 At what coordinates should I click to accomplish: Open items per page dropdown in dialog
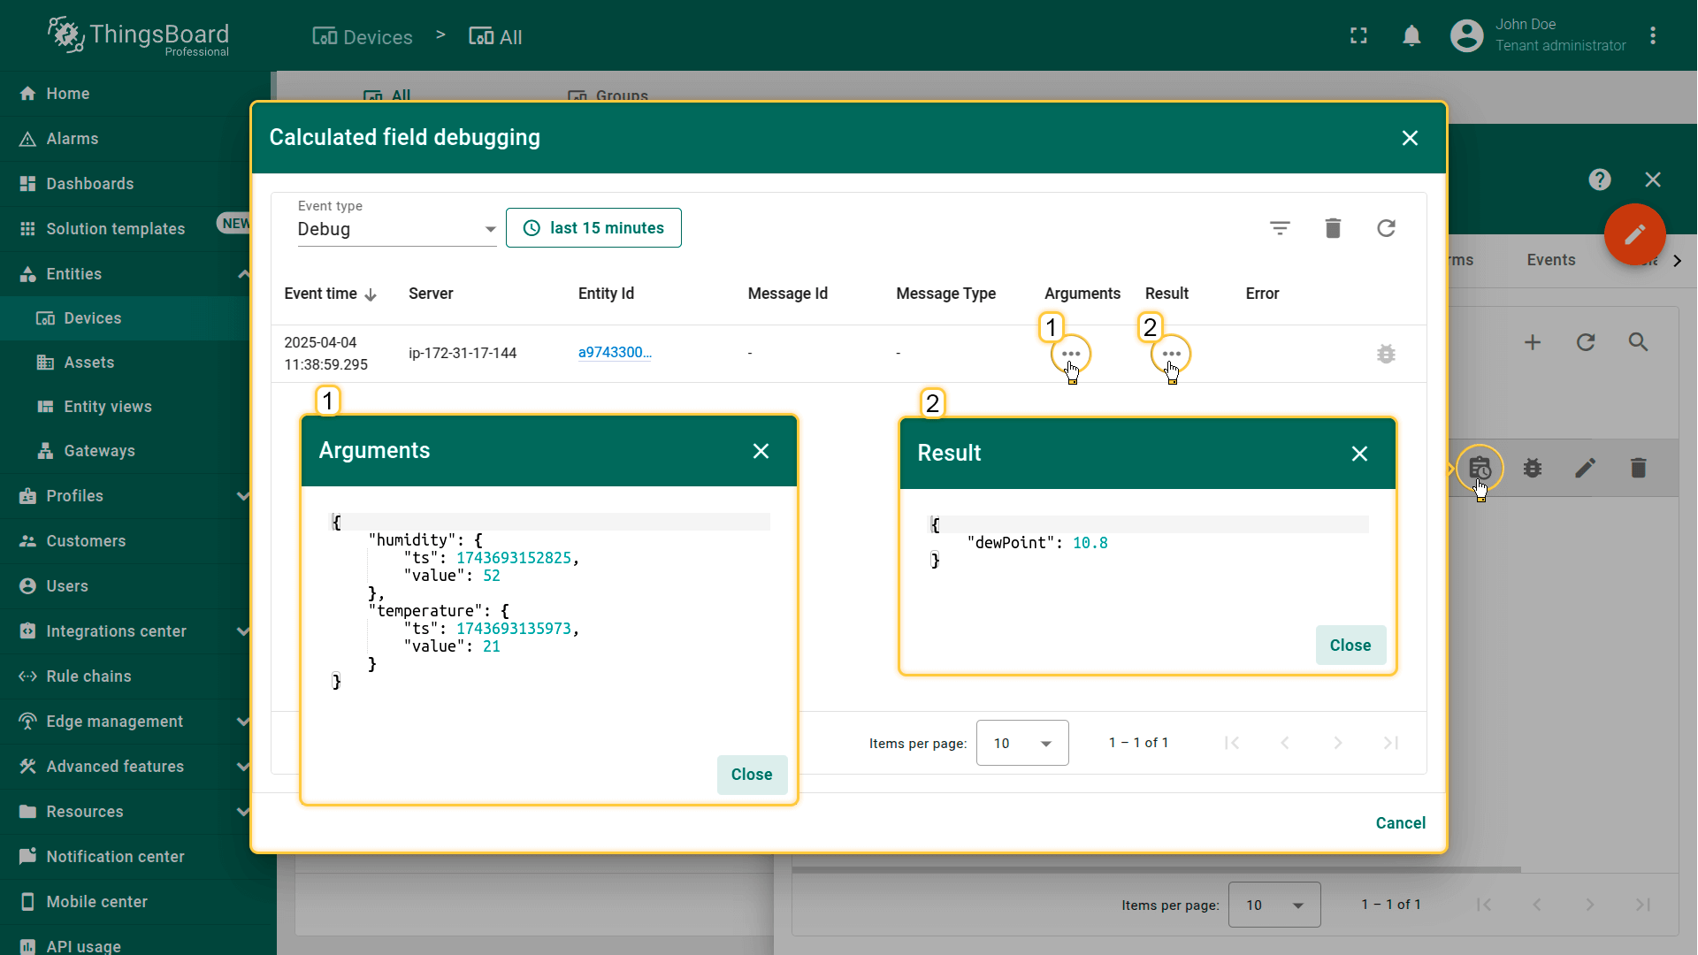(x=1021, y=743)
